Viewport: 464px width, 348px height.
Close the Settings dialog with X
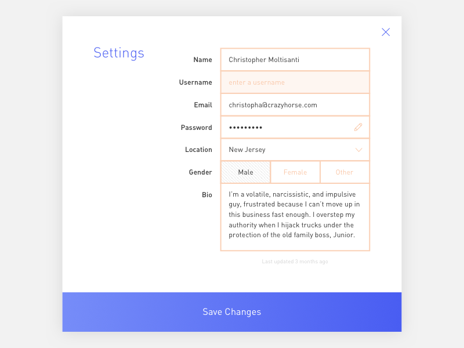click(386, 32)
